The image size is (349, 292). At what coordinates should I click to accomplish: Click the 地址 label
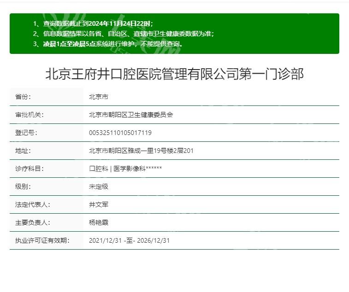click(23, 151)
